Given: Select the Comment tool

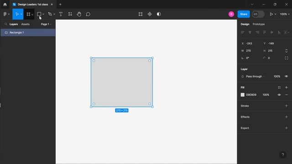Looking at the screenshot, I should pos(88,14).
